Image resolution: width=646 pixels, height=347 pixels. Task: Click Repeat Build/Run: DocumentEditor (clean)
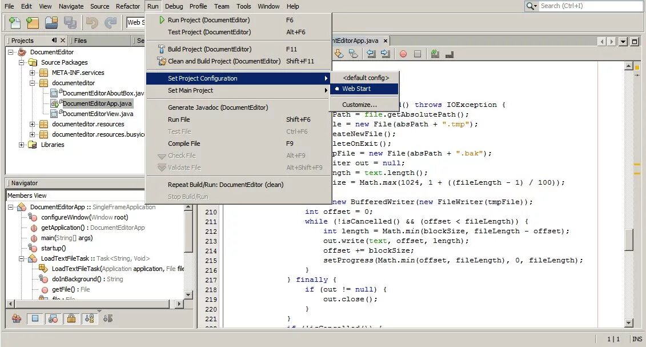click(239, 185)
